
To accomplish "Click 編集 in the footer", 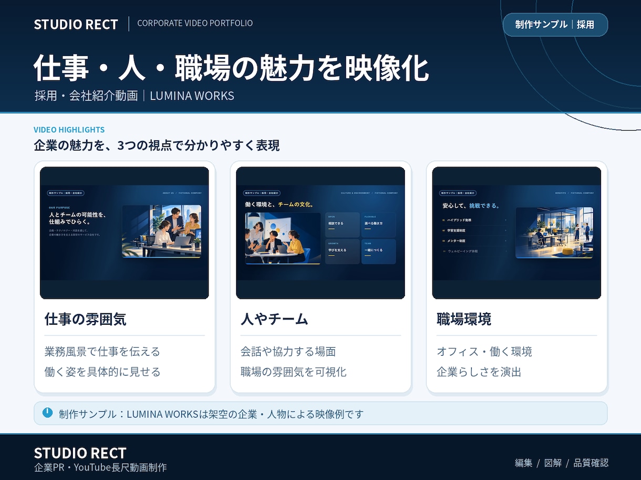I will click(524, 463).
